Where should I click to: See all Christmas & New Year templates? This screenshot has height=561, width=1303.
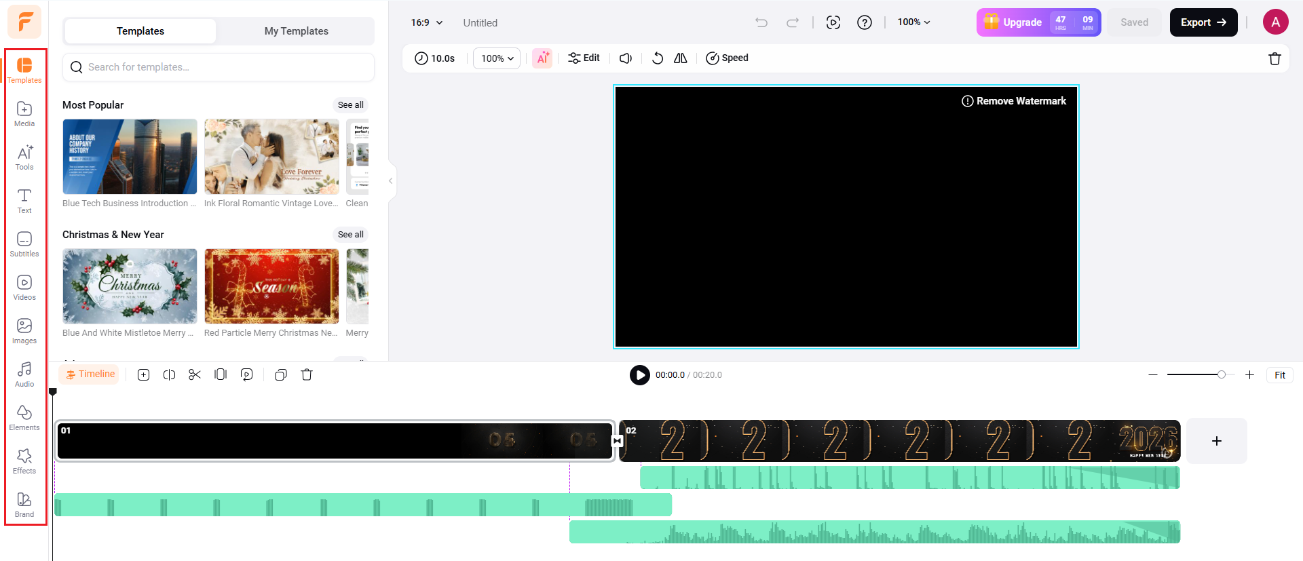point(351,235)
